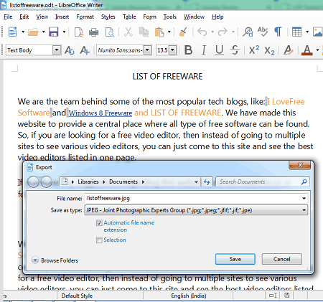Image resolution: width=323 pixels, height=302 pixels.
Task: Apply Superscript formatting
Action: click(x=254, y=49)
